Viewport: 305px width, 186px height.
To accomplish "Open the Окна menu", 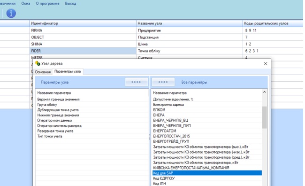I will [x=26, y=3].
